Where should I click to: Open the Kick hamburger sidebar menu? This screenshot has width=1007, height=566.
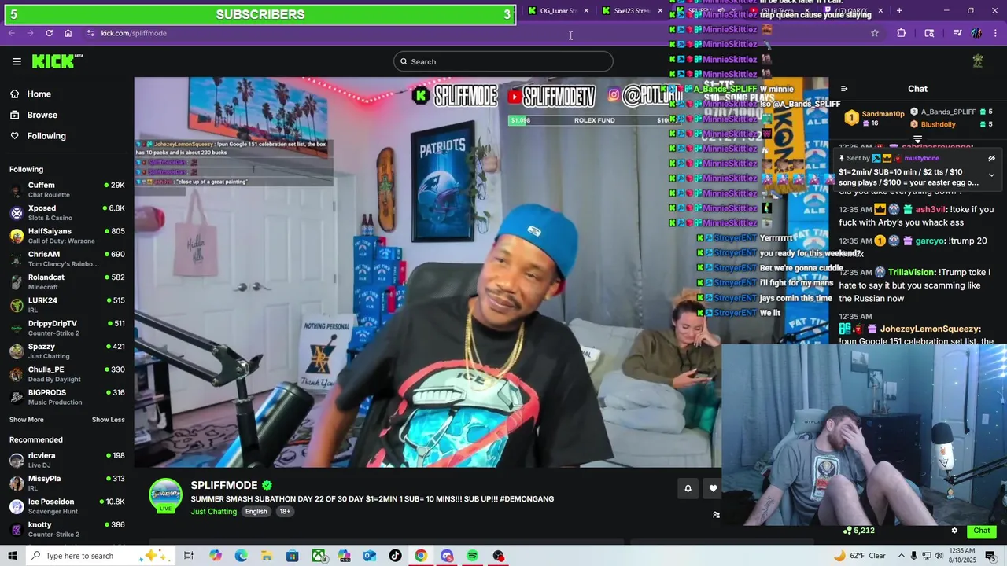17,61
